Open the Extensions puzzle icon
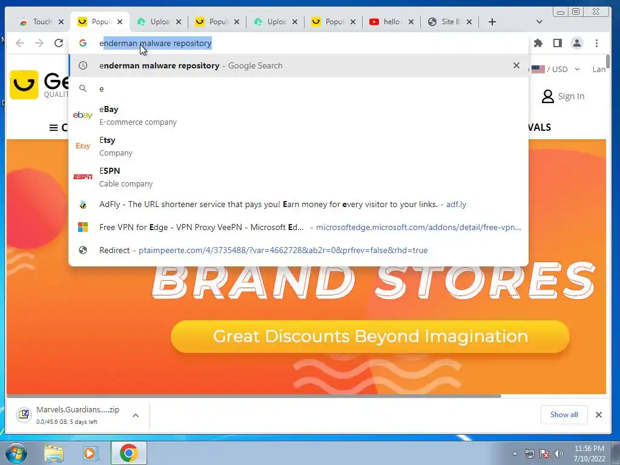The height and width of the screenshot is (465, 620). [538, 43]
